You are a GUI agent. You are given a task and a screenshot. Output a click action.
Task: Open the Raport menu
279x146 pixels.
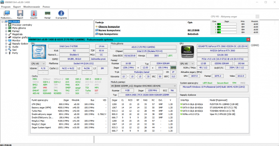click(x=17, y=7)
